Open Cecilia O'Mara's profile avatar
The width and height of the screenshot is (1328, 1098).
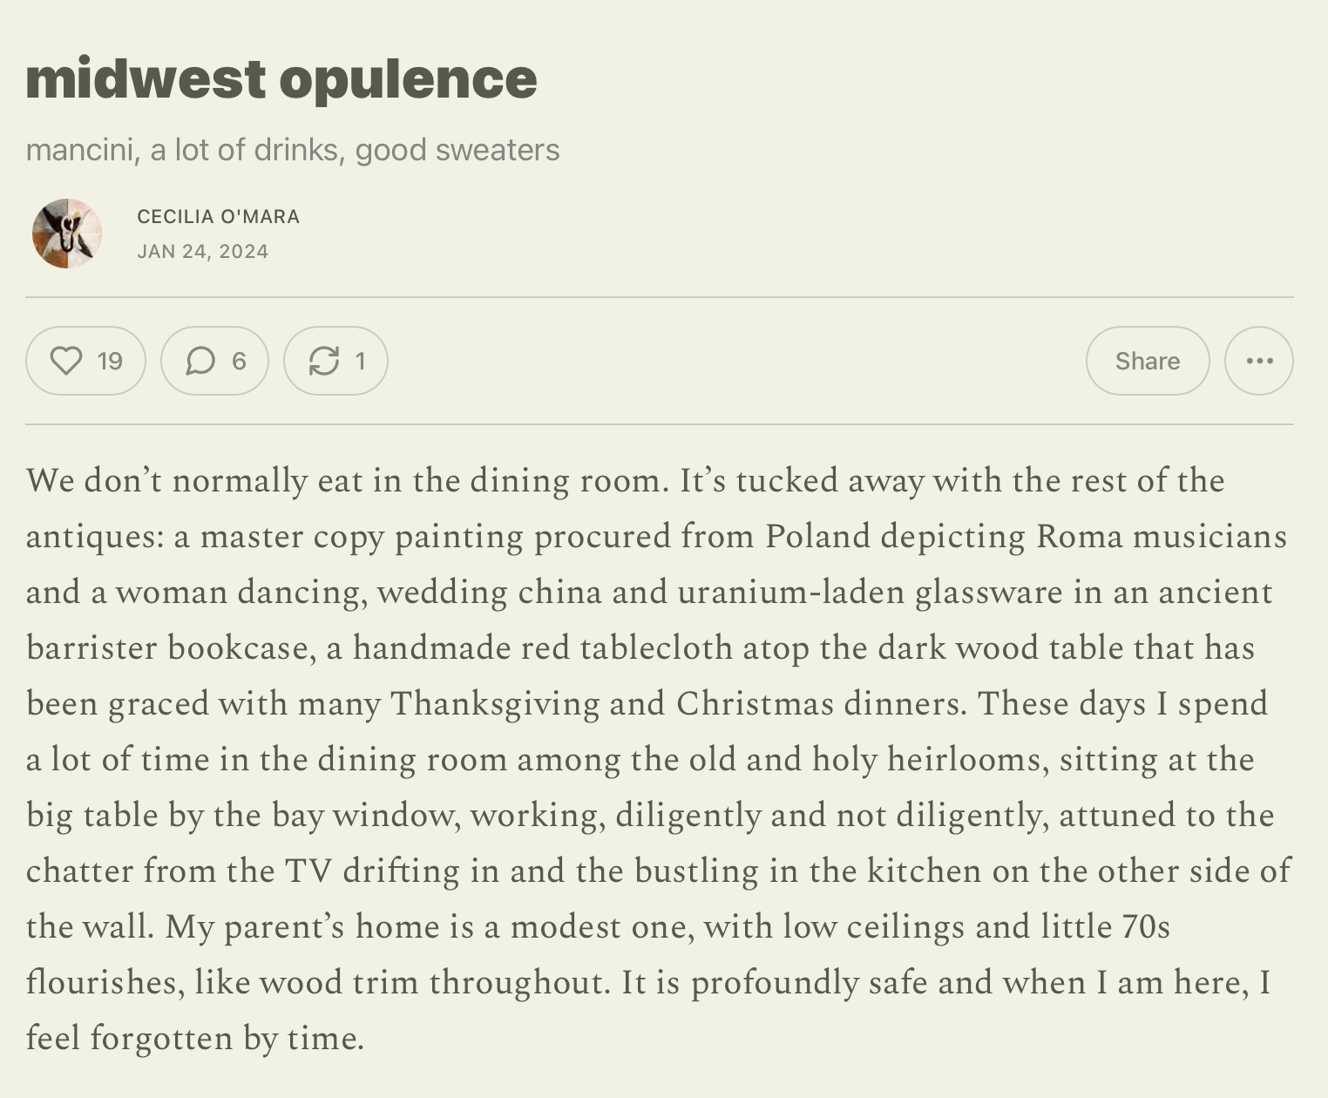67,234
